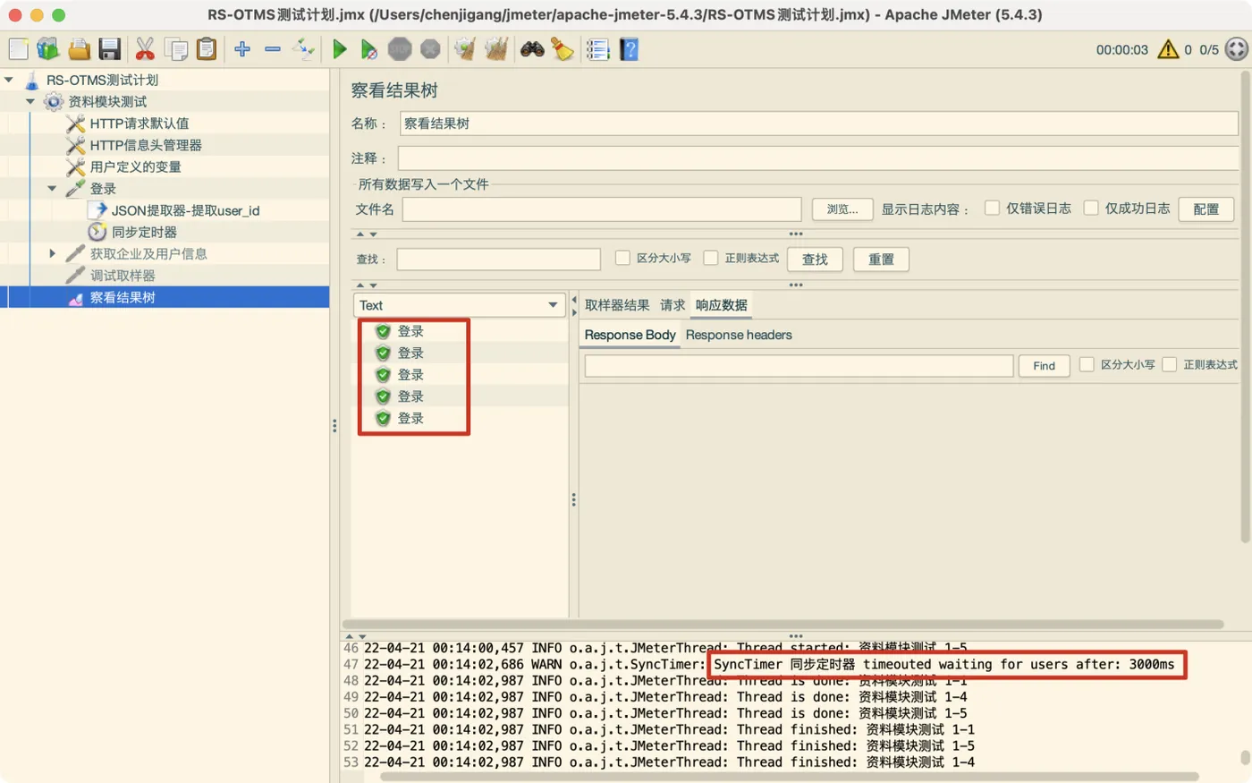Click the Clear results icon
1252x783 pixels.
point(464,49)
